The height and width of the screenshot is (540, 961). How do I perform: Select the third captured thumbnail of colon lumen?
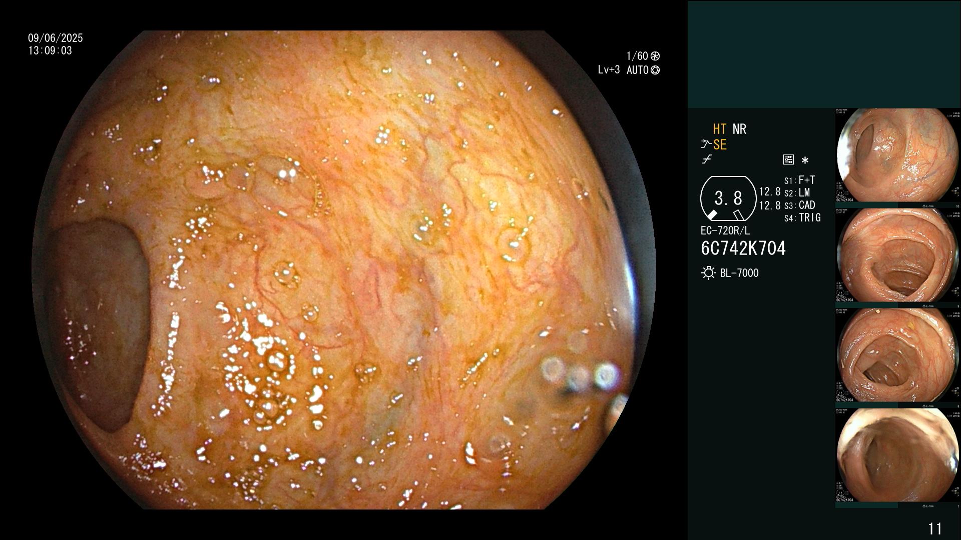click(x=898, y=355)
